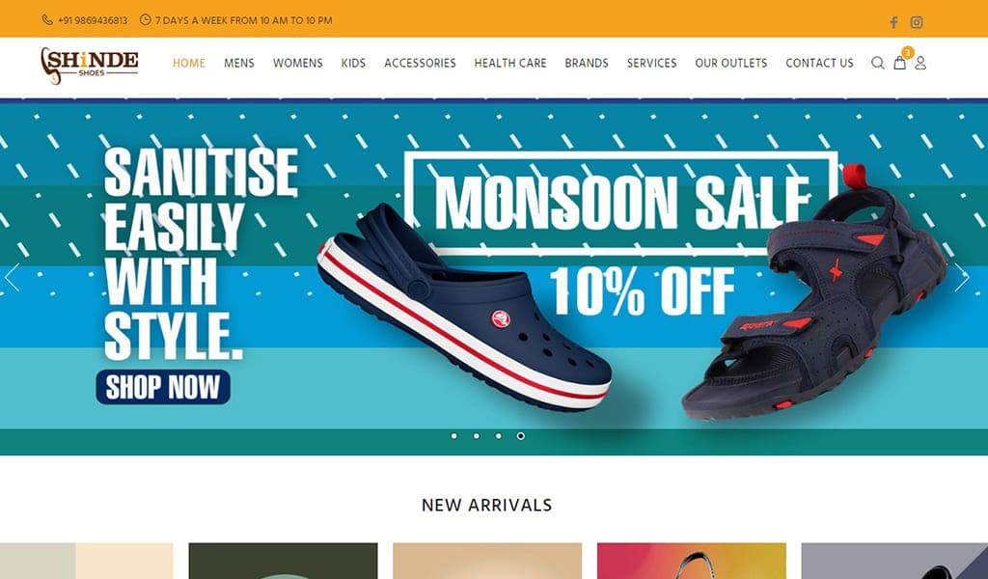Select the first slider dot
This screenshot has width=988, height=579.
point(454,436)
